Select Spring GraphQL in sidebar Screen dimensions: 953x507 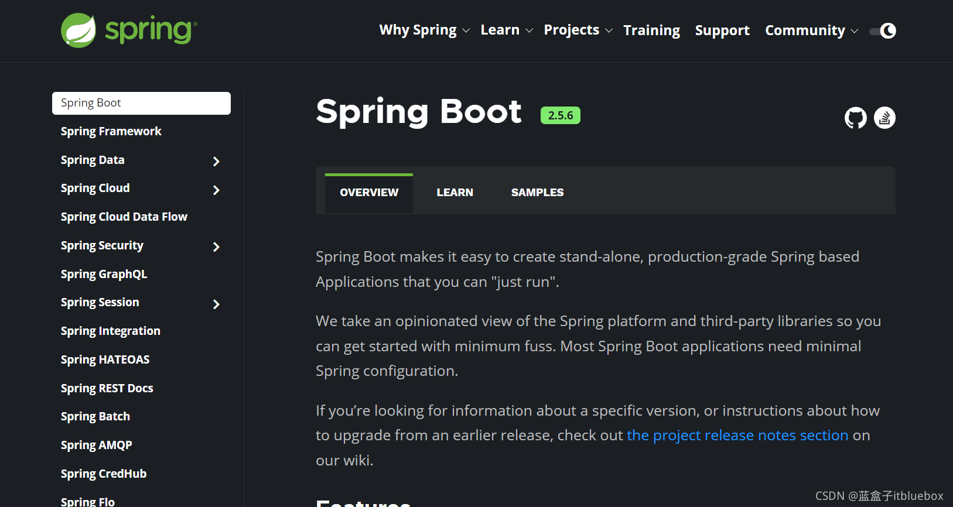(x=104, y=275)
